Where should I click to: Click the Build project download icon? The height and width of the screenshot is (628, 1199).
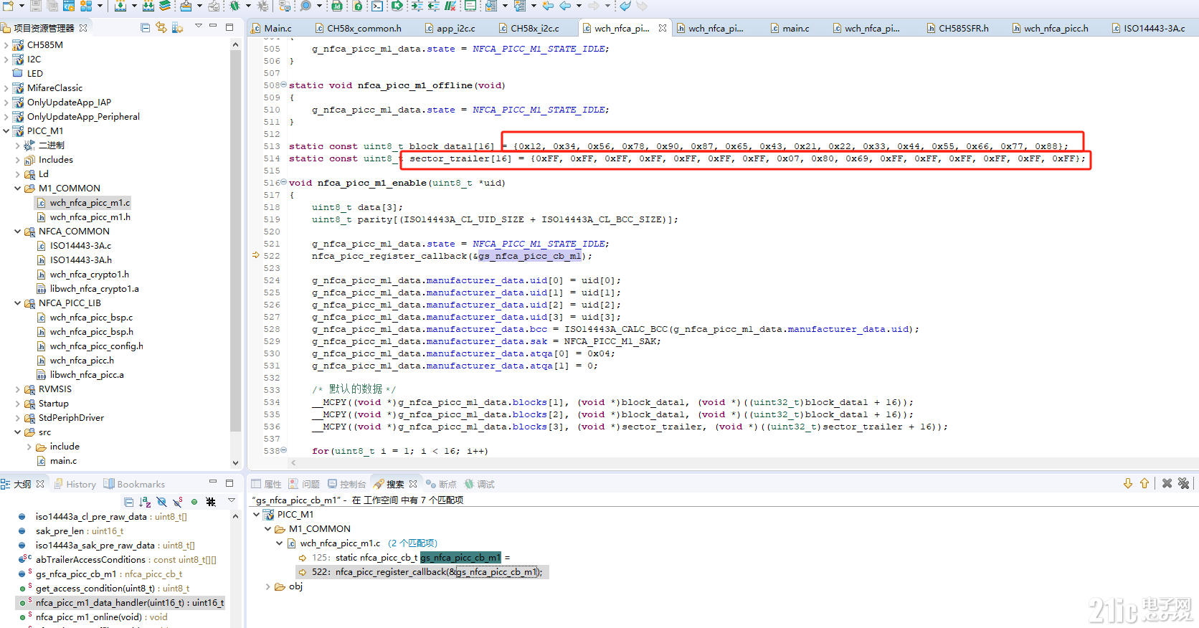pyautogui.click(x=120, y=6)
